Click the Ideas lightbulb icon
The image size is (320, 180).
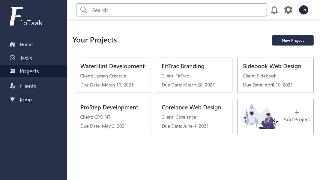pyautogui.click(x=12, y=100)
